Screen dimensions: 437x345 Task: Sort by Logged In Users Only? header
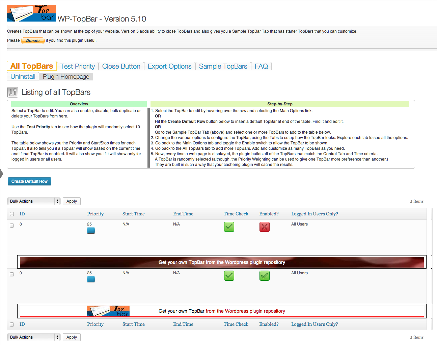tap(315, 214)
